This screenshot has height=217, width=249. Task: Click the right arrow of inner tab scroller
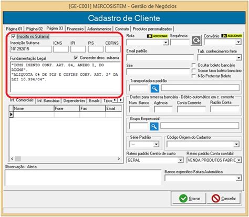pos(120,100)
